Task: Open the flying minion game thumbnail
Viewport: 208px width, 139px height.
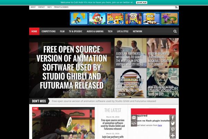Action: pos(79,18)
